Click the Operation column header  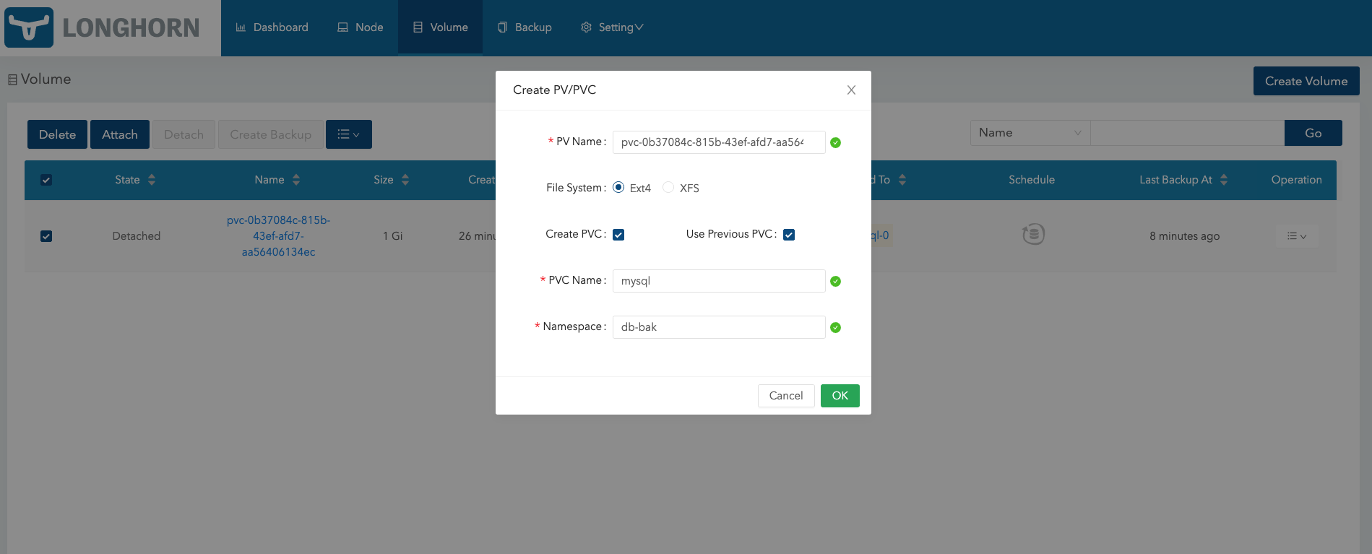coord(1297,180)
